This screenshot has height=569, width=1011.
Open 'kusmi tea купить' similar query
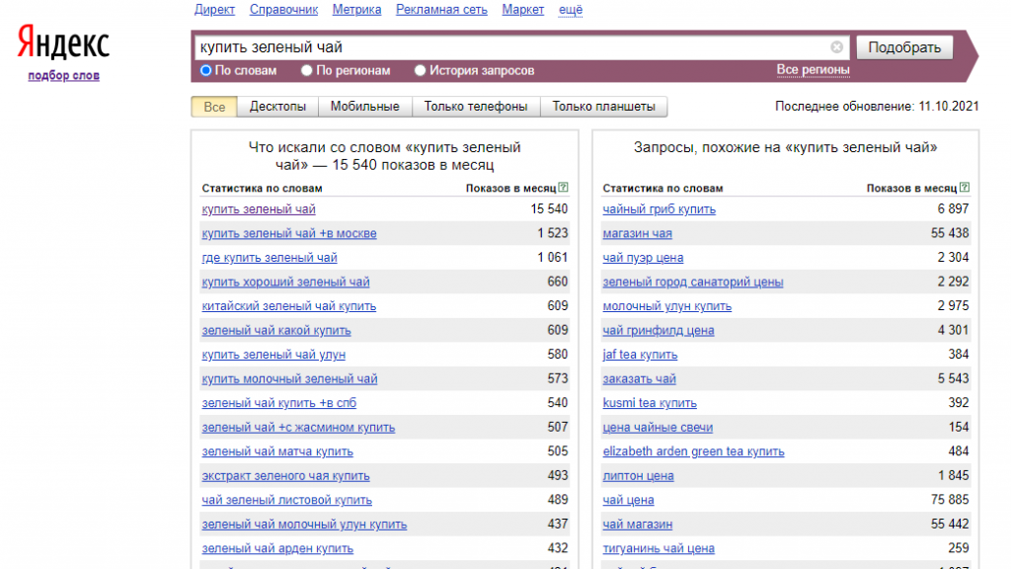(x=650, y=403)
